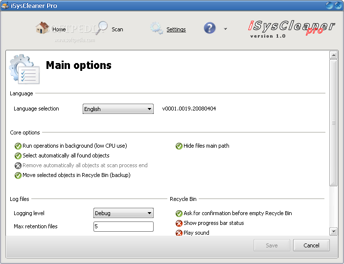344x264 pixels.
Task: Click the Logging level label
Action: [29, 213]
